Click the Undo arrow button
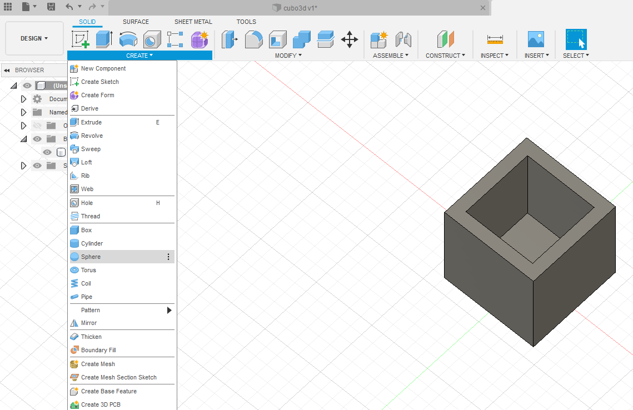Viewport: 633px width, 410px height. pos(69,7)
